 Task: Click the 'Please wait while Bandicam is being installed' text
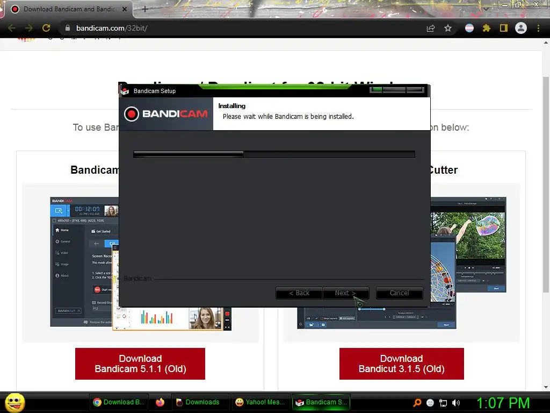[288, 117]
